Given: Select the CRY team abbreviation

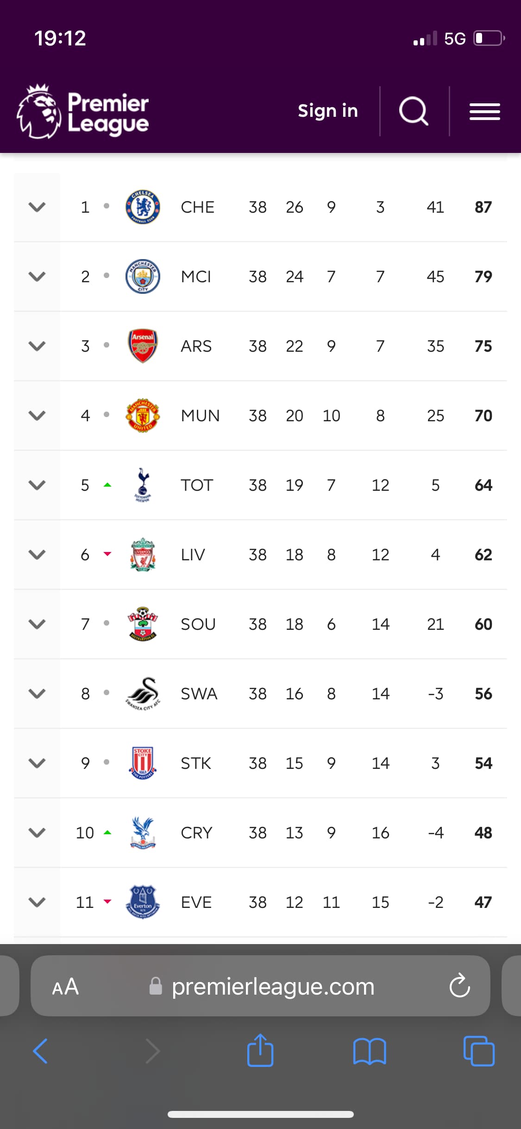Looking at the screenshot, I should click(196, 833).
